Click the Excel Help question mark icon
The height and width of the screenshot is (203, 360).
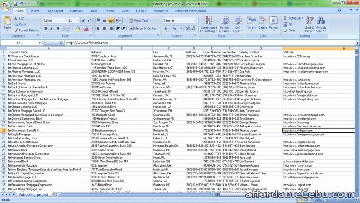tap(339, 11)
